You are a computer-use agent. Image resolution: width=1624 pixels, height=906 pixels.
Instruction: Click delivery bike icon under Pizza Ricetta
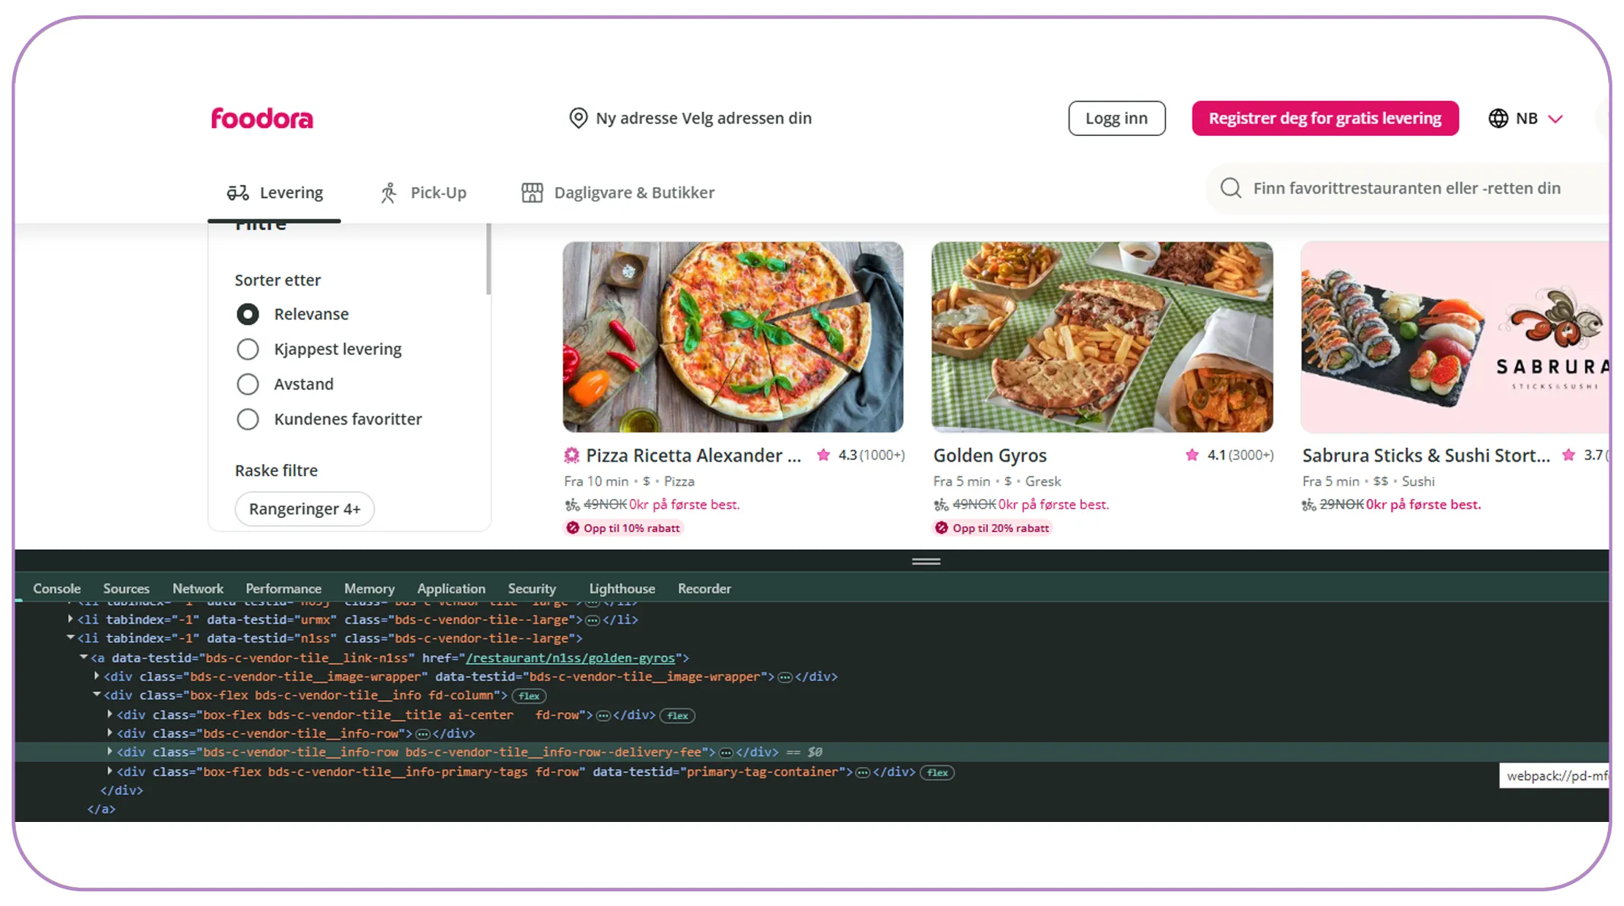pyautogui.click(x=572, y=505)
